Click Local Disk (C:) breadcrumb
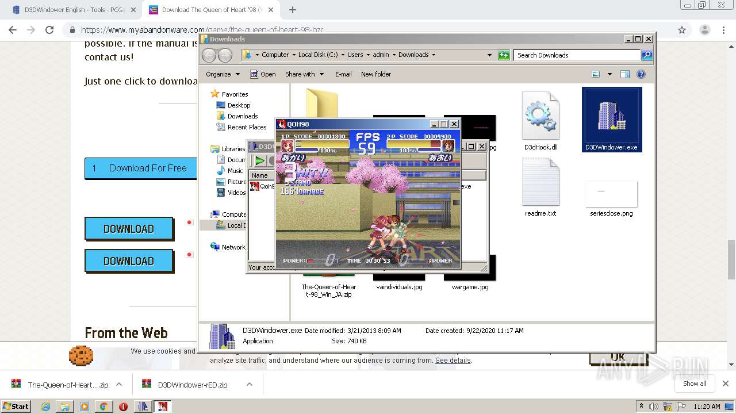 [318, 55]
